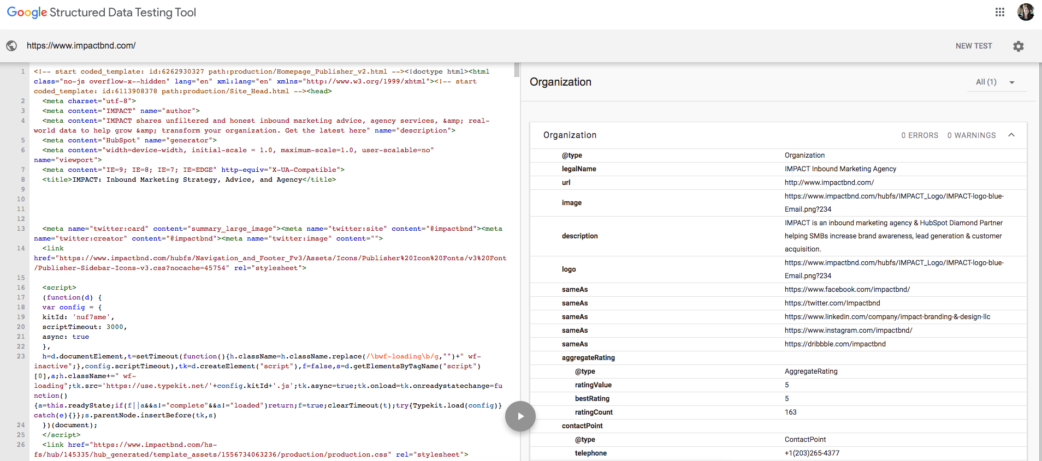The height and width of the screenshot is (461, 1042).
Task: Click the image property label
Action: tap(571, 203)
